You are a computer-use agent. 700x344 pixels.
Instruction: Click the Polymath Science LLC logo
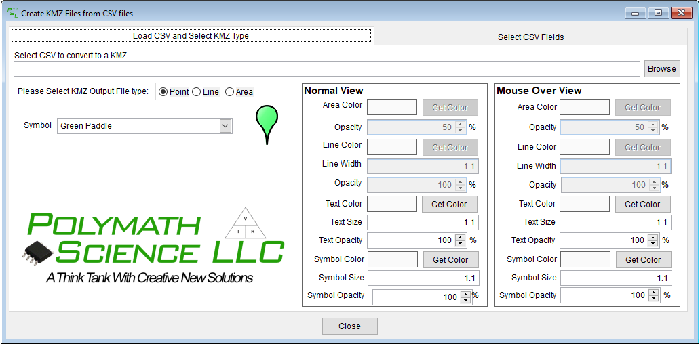tap(154, 246)
